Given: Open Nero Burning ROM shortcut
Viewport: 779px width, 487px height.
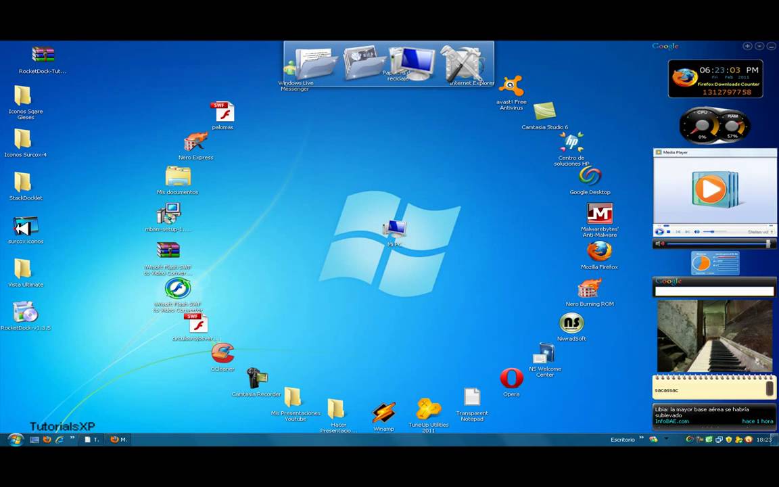Looking at the screenshot, I should (x=590, y=288).
